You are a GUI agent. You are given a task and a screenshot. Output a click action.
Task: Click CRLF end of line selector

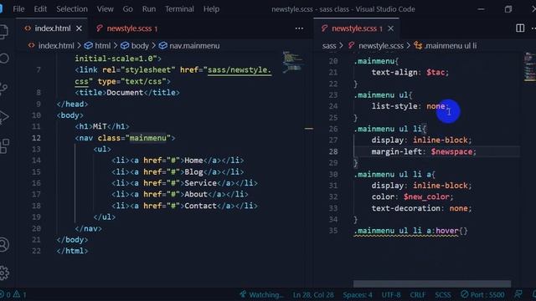(418, 294)
